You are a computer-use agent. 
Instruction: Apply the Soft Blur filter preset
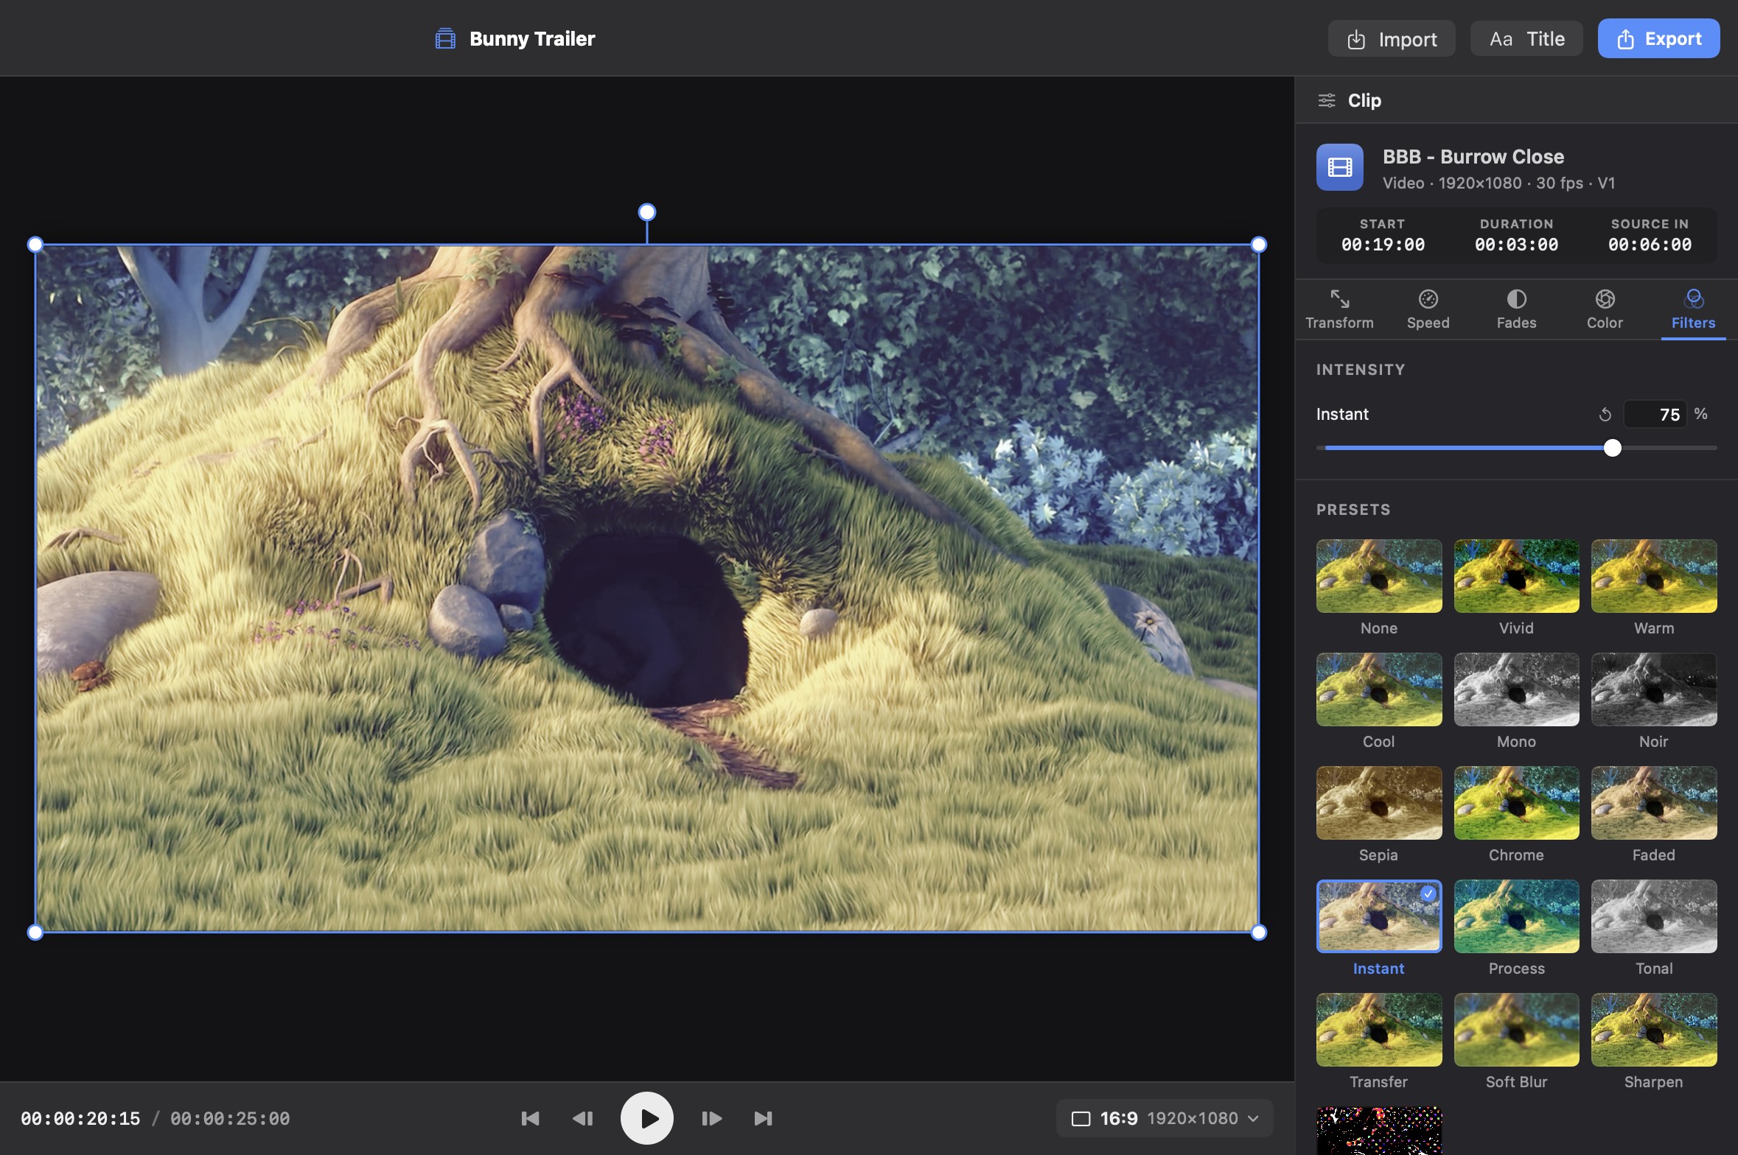coord(1516,1030)
